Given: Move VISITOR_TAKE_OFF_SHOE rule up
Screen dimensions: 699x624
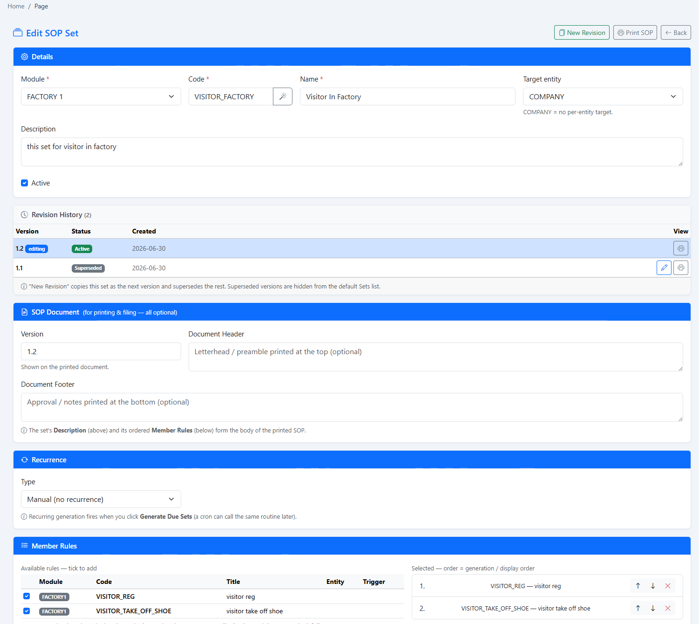Looking at the screenshot, I should coord(638,608).
